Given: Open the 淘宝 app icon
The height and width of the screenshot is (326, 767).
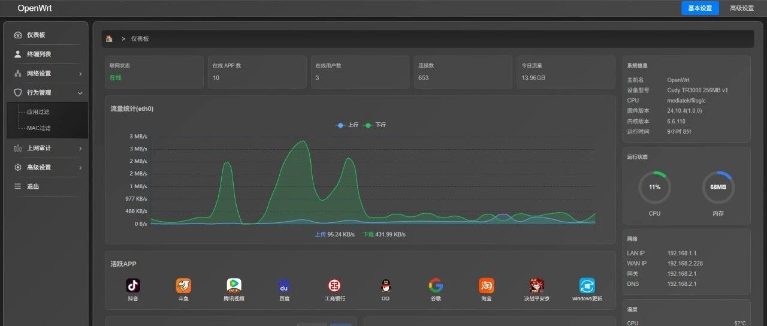Looking at the screenshot, I should pyautogui.click(x=486, y=285).
